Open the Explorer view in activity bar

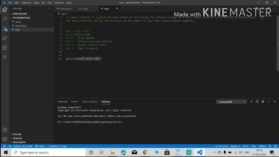pos(5,10)
